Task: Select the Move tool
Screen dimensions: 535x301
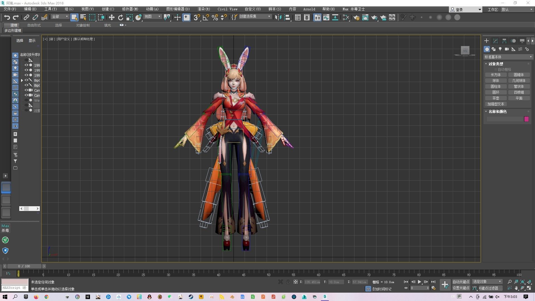Action: tap(111, 18)
